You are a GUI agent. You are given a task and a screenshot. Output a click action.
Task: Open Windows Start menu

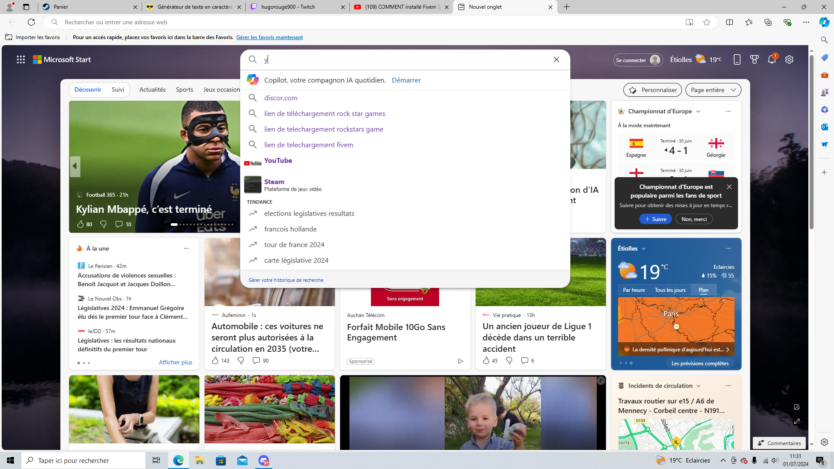pyautogui.click(x=10, y=460)
